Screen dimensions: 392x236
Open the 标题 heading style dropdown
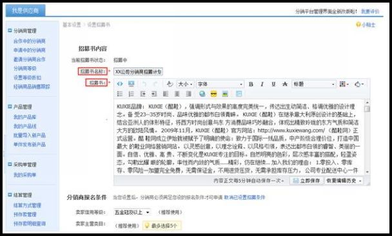click(314, 84)
